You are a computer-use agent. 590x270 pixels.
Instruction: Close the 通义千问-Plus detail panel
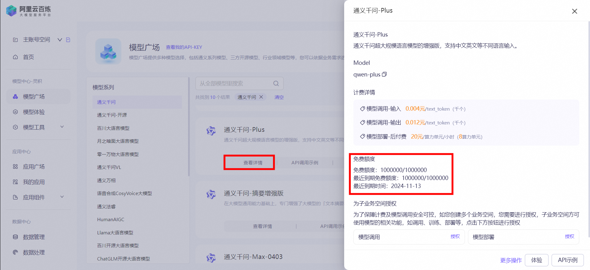coord(574,11)
